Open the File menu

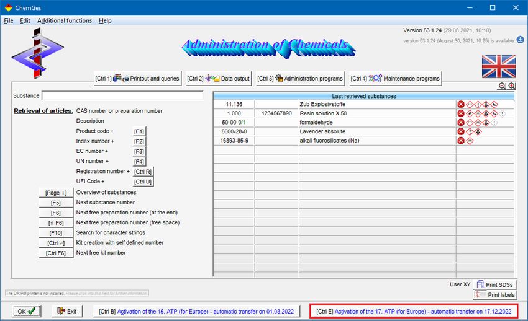(x=9, y=20)
